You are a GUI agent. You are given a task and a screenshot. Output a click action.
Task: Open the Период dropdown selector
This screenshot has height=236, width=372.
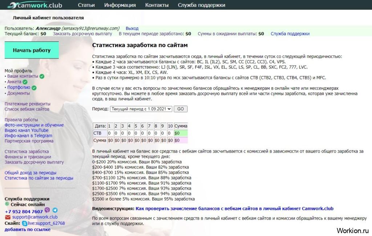tap(141, 109)
